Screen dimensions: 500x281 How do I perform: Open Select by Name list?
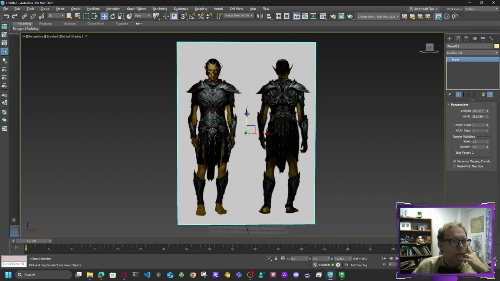coord(77,16)
